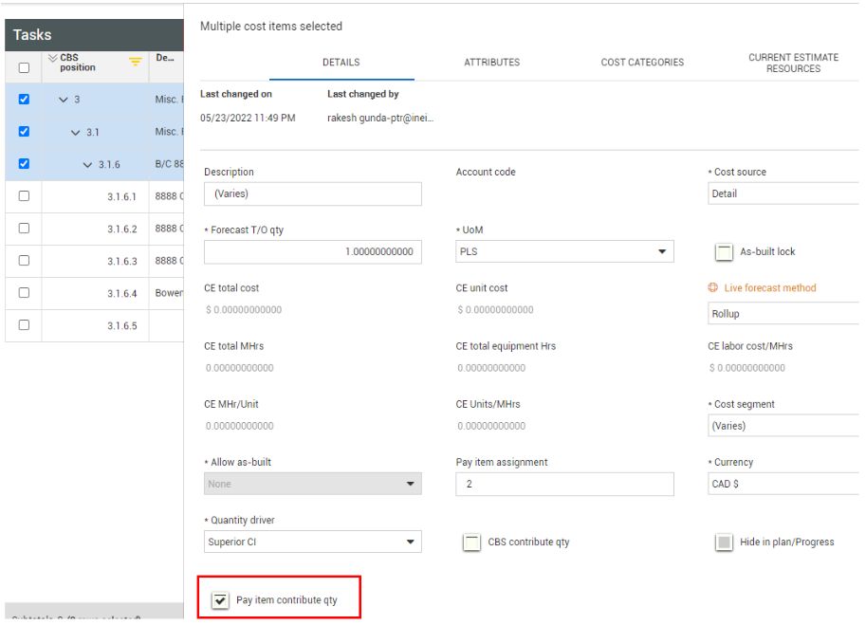Click the sort chevron icon beside CBS position
The image size is (866, 625).
coord(52,58)
